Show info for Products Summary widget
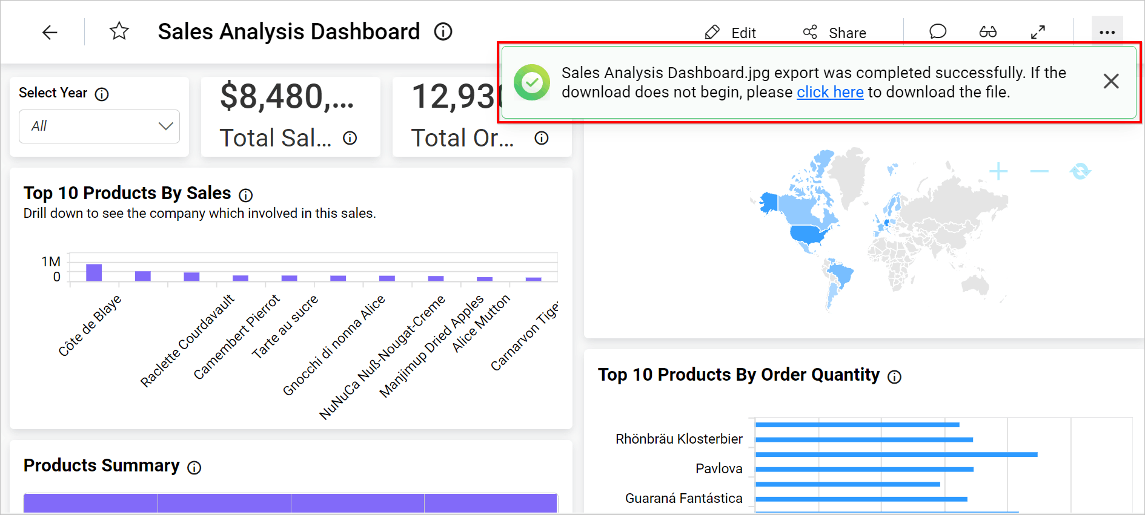The width and height of the screenshot is (1145, 515). [x=194, y=468]
